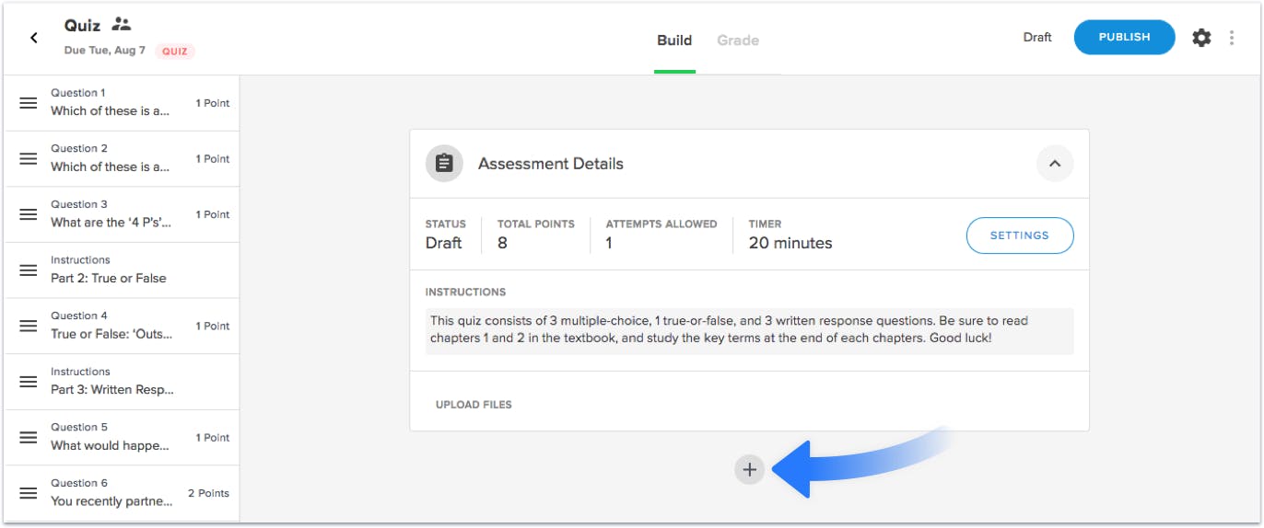
Task: Switch to the Grade tab
Action: pos(738,40)
